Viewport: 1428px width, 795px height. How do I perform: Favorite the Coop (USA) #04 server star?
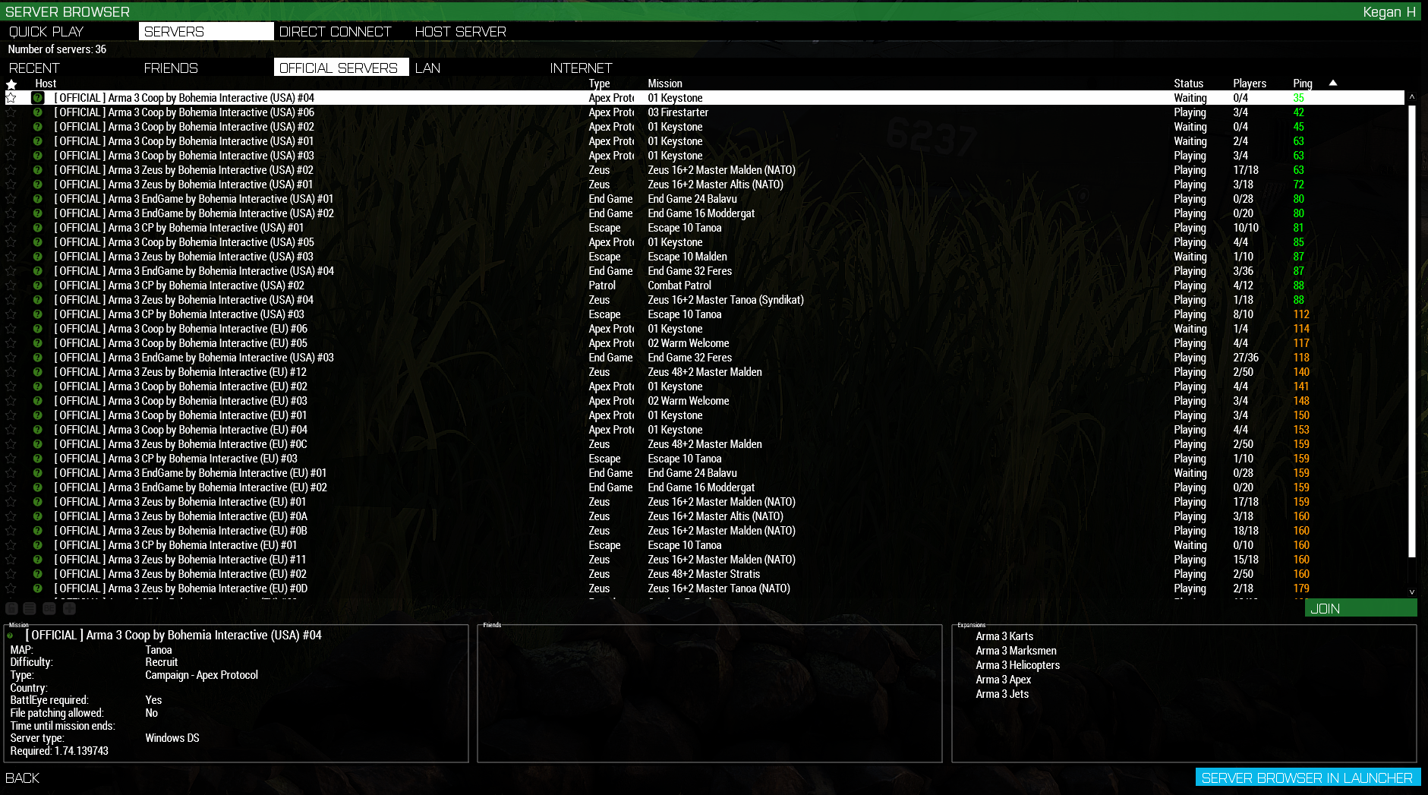(x=11, y=98)
